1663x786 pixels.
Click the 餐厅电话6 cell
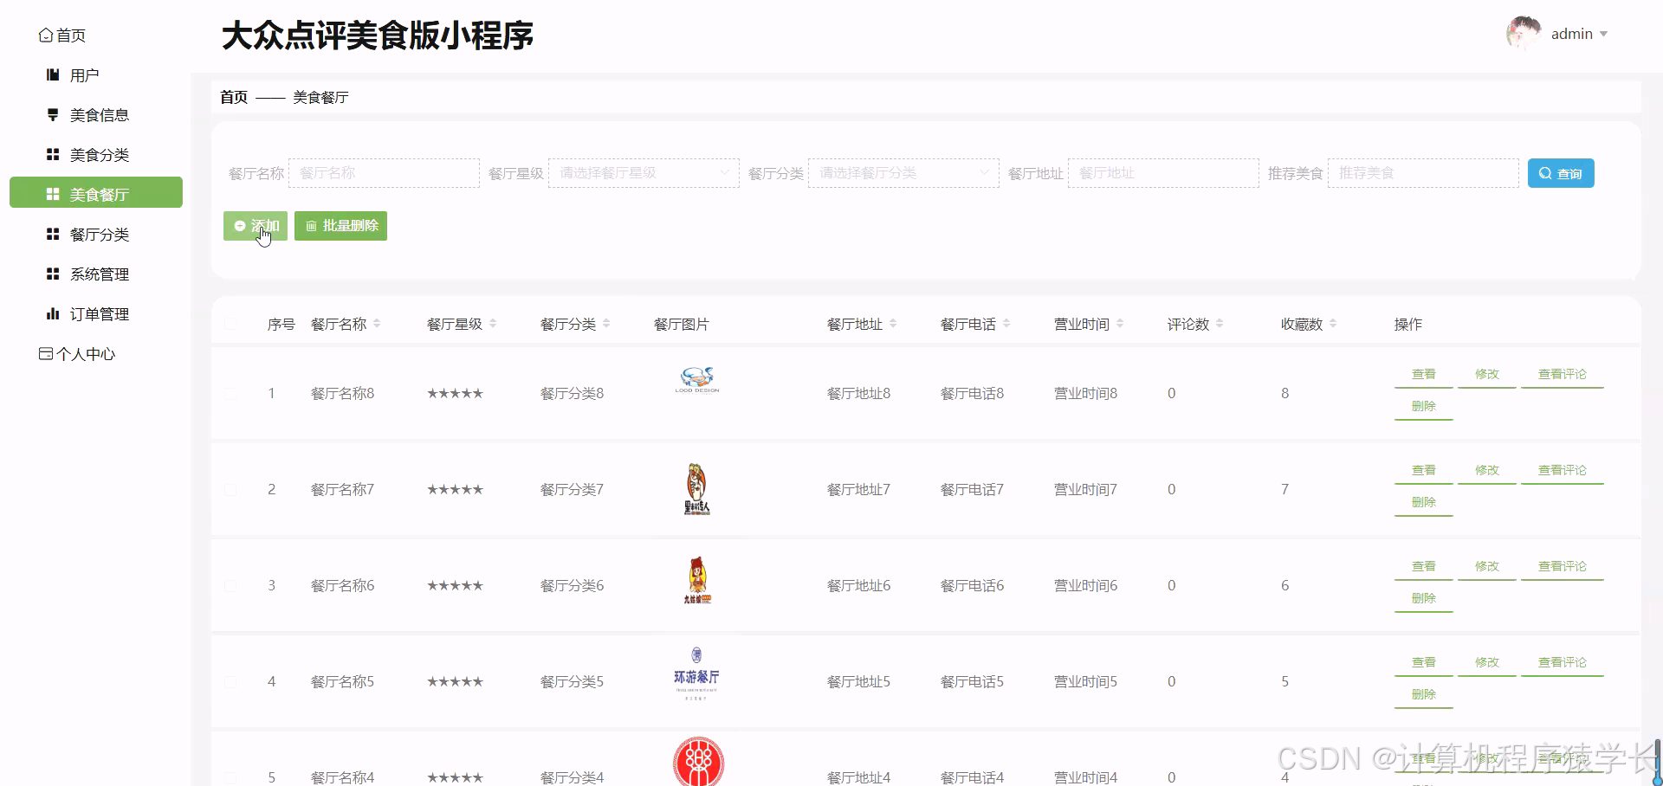tap(972, 586)
